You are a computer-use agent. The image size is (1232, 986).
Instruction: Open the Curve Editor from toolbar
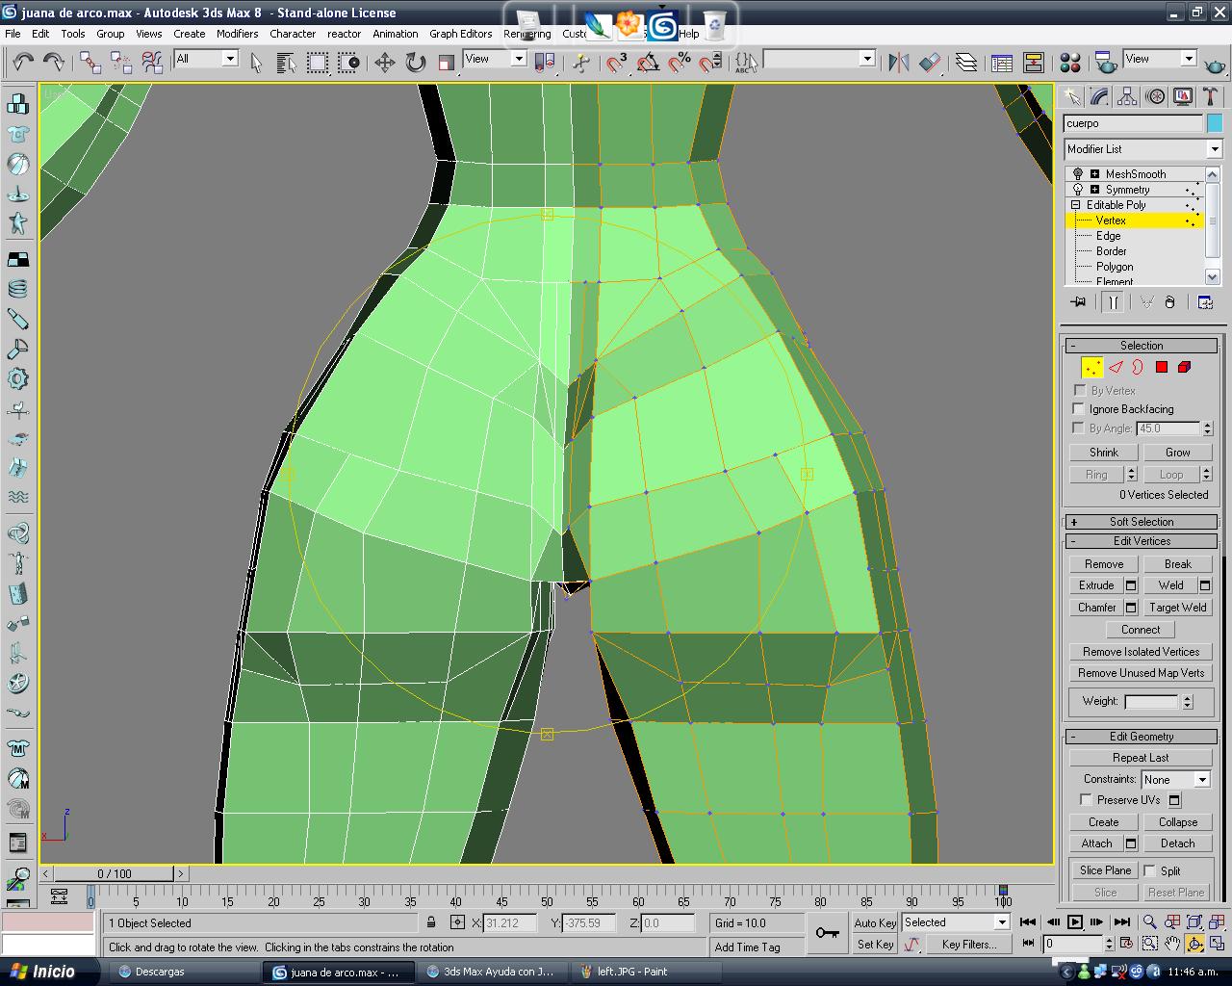pos(1002,63)
